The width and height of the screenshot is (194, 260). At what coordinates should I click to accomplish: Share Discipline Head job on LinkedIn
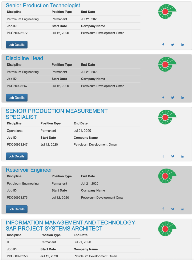(x=183, y=98)
